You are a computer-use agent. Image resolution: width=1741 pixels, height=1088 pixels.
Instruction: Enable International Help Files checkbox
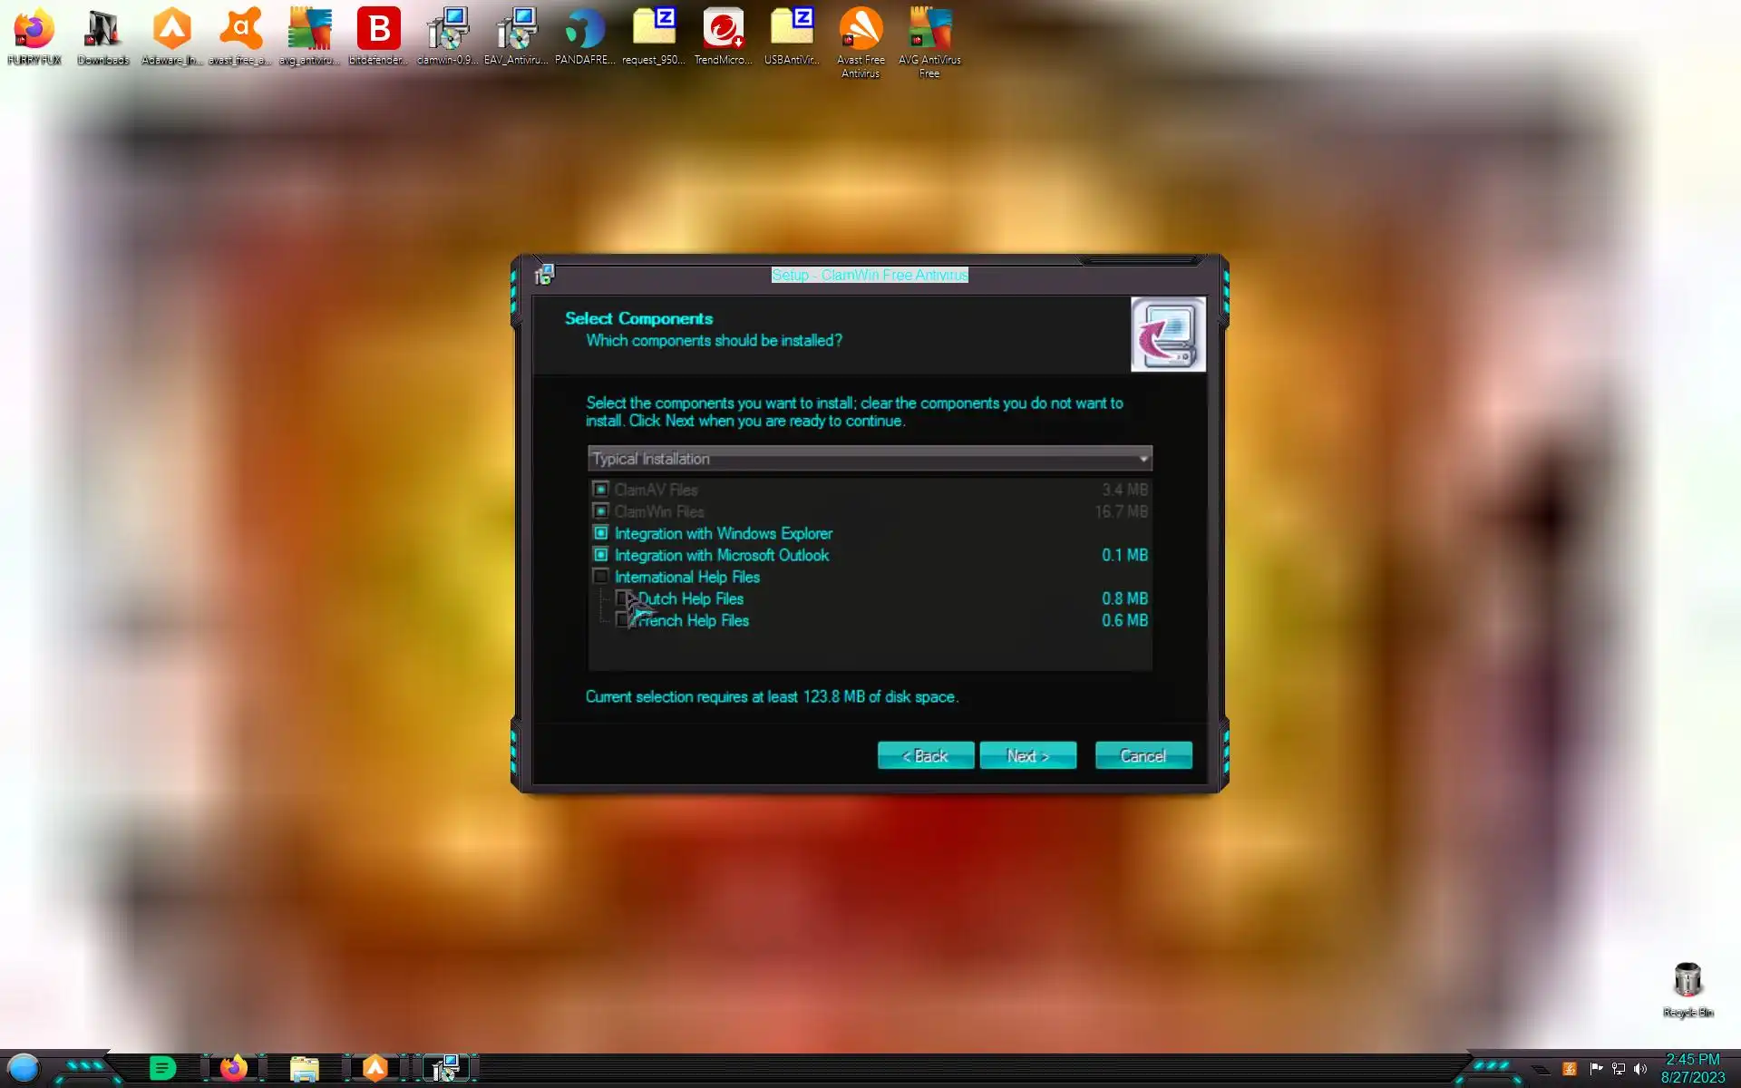[x=600, y=577]
